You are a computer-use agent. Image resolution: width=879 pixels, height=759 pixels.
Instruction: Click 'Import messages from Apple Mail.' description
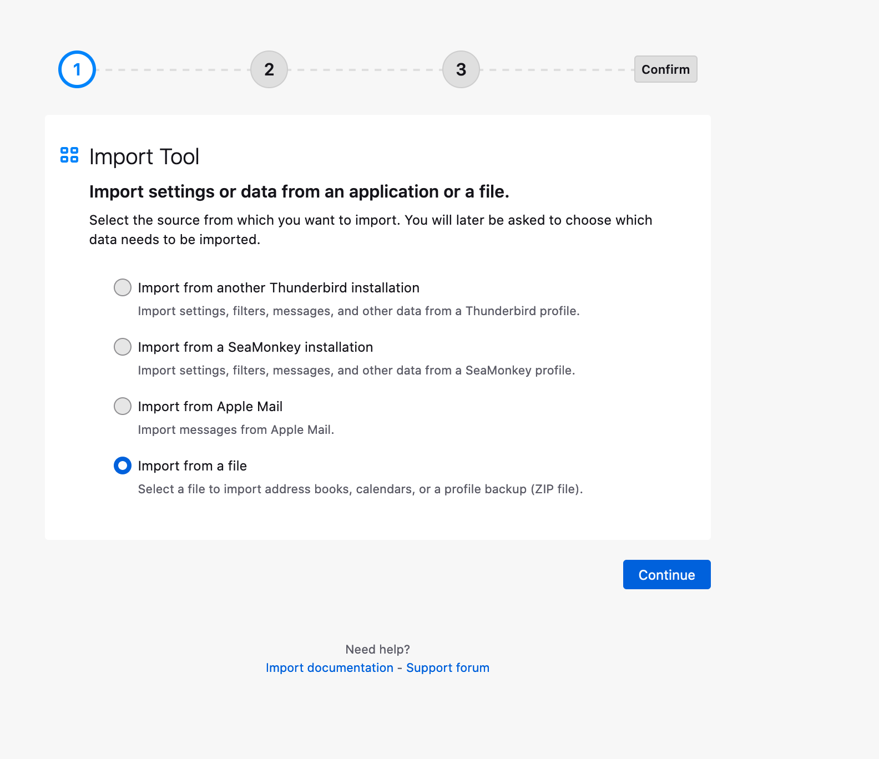pyautogui.click(x=236, y=429)
